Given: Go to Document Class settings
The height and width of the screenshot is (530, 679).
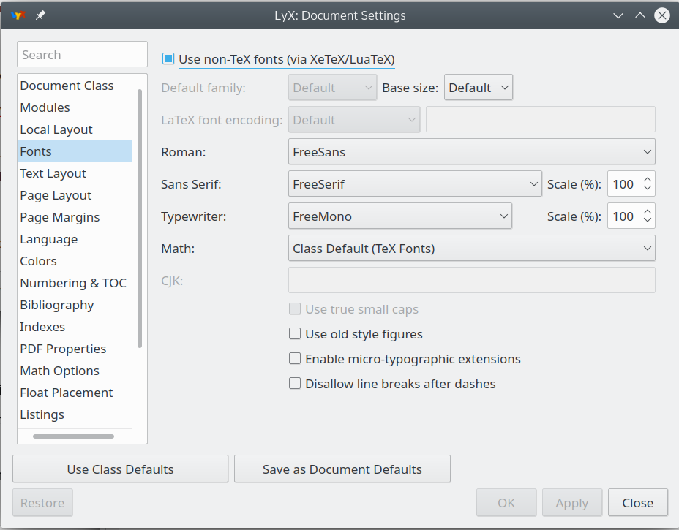Looking at the screenshot, I should (67, 86).
